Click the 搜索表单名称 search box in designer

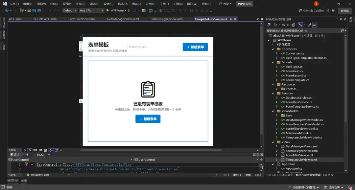(x=154, y=47)
